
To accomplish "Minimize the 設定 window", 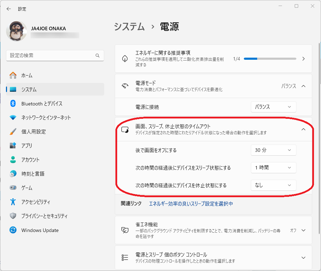I will (x=280, y=6).
